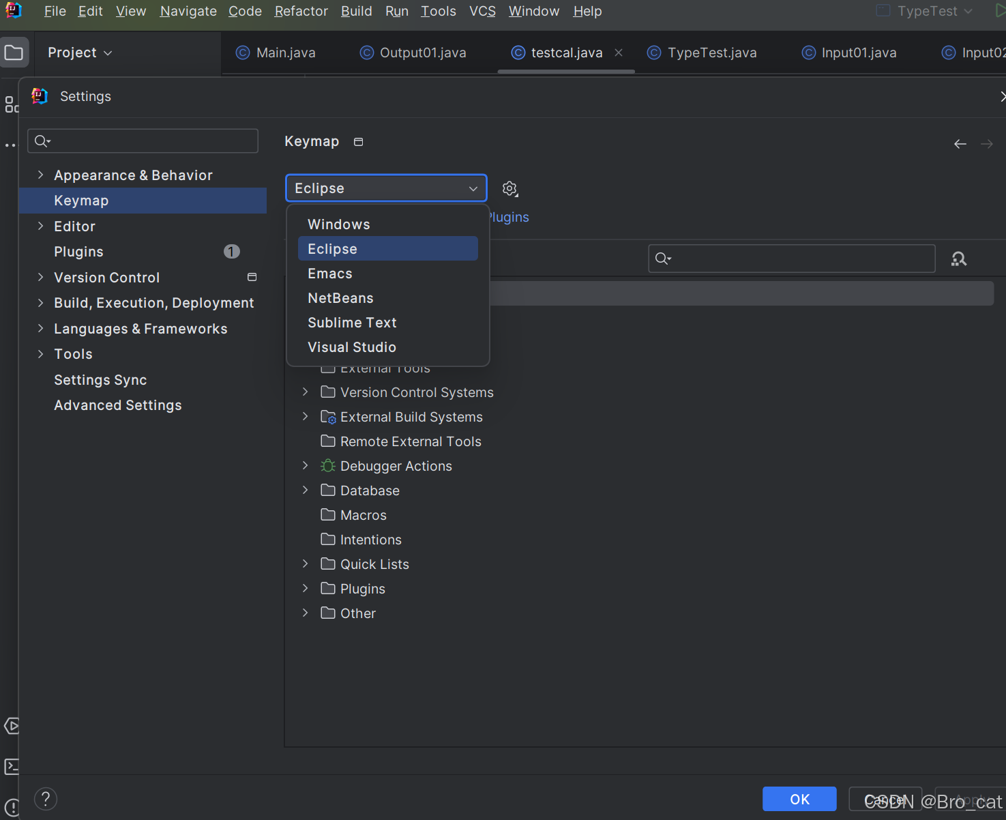Click the keymap gear actions icon

tap(510, 189)
